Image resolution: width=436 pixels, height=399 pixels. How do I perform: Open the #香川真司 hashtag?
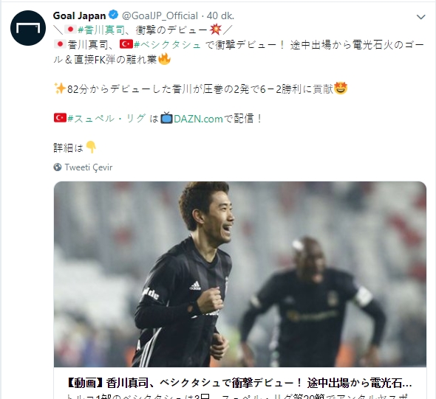pos(102,30)
